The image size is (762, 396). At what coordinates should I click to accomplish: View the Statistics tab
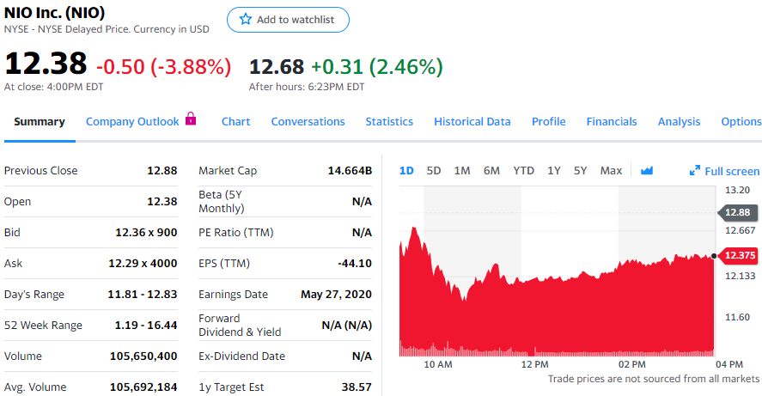point(389,122)
